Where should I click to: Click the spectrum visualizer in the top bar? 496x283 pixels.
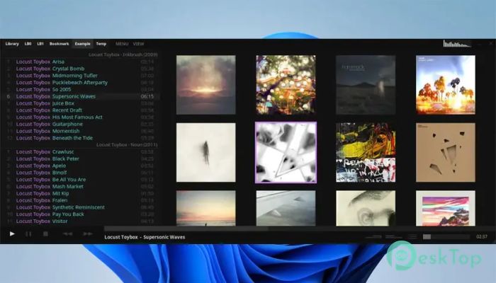458,44
